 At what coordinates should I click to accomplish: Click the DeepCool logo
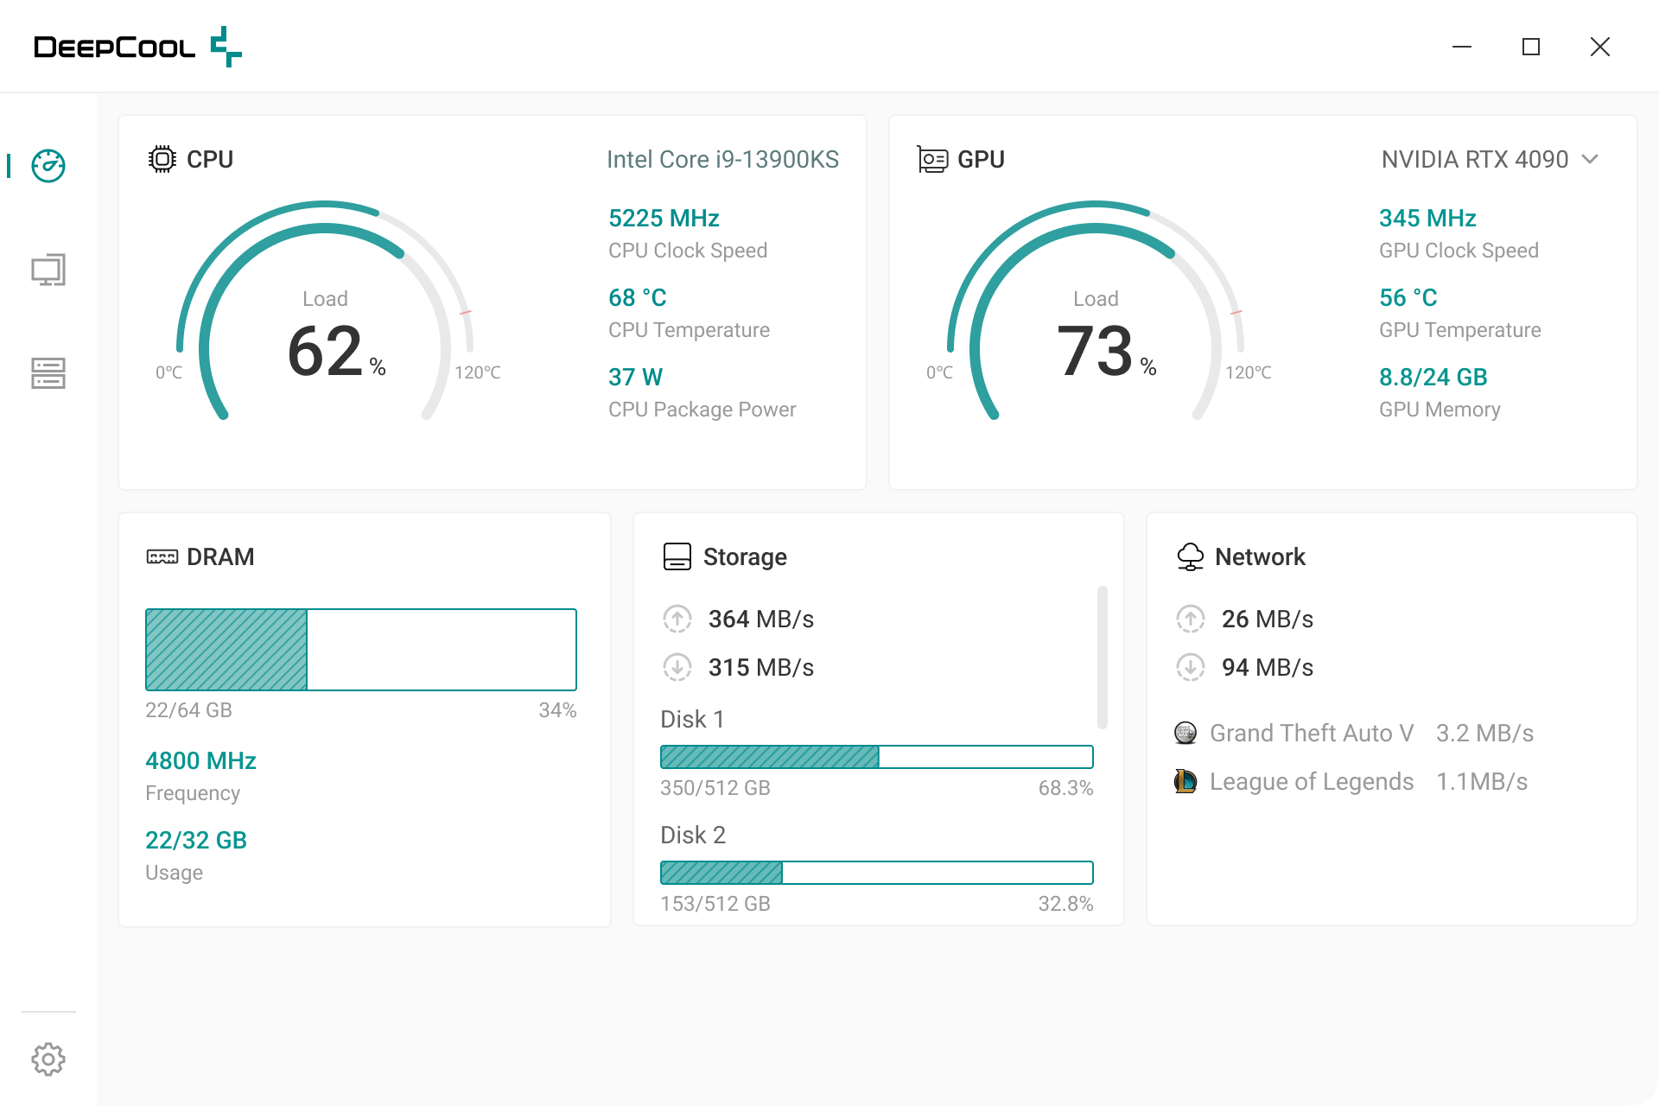137,47
